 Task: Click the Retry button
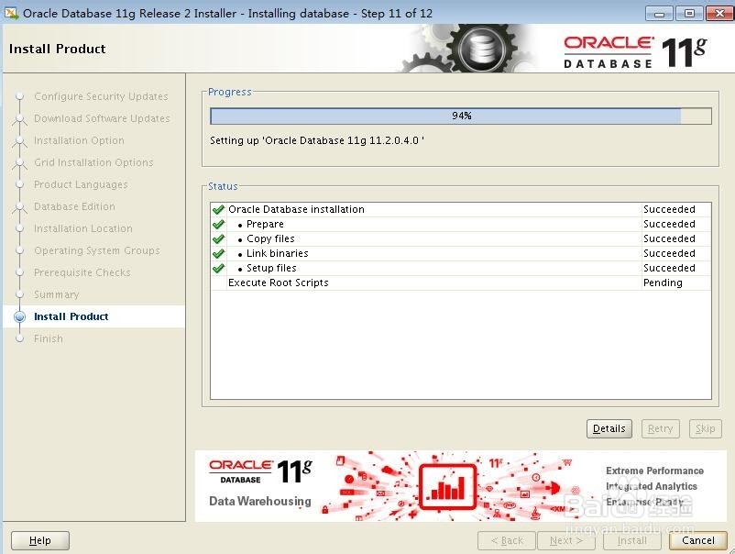[660, 428]
